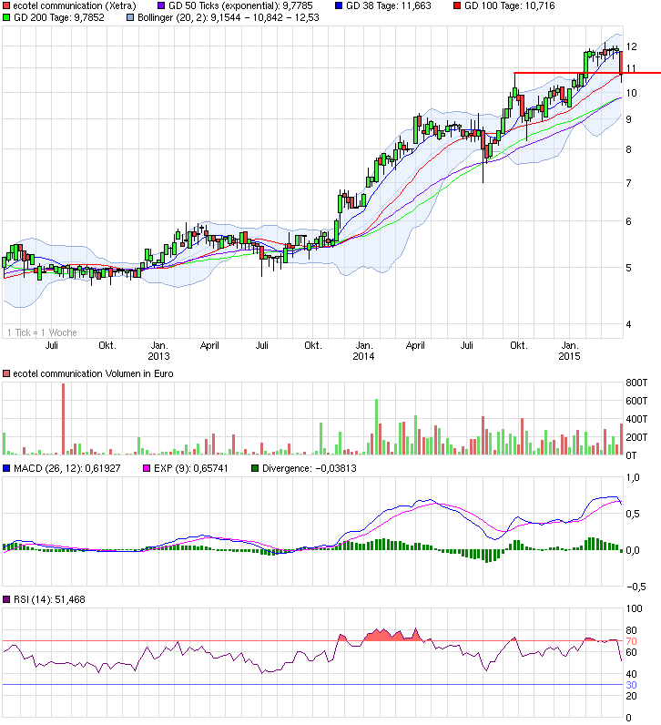The width and height of the screenshot is (661, 725).
Task: Click the last large red candlestick
Action: pyautogui.click(x=621, y=63)
